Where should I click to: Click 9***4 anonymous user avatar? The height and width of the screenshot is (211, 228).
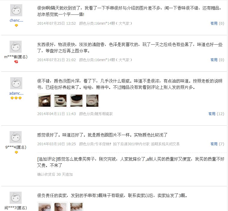pos(16,137)
